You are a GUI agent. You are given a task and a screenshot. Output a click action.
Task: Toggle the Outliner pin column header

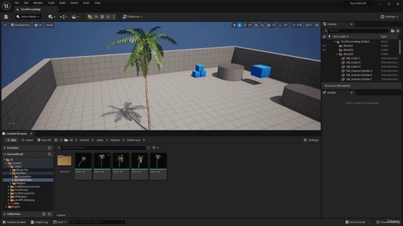click(x=329, y=36)
